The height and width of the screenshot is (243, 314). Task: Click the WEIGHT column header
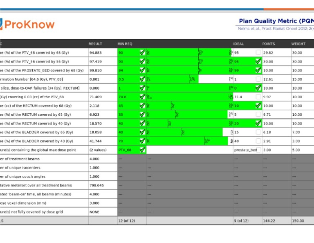(298, 44)
